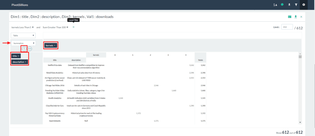
Task: Click the 'Sum Greater Than 100' filter label
Action: 54,27
